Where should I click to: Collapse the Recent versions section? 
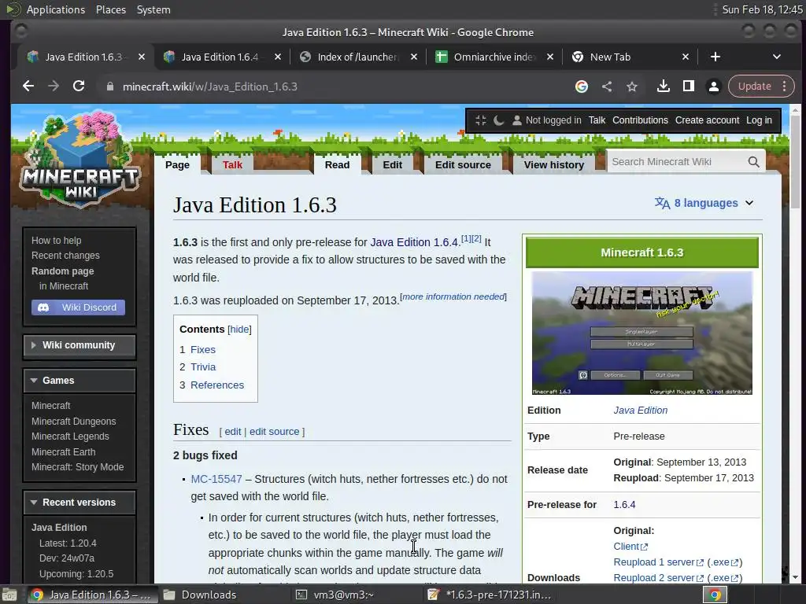[79, 503]
